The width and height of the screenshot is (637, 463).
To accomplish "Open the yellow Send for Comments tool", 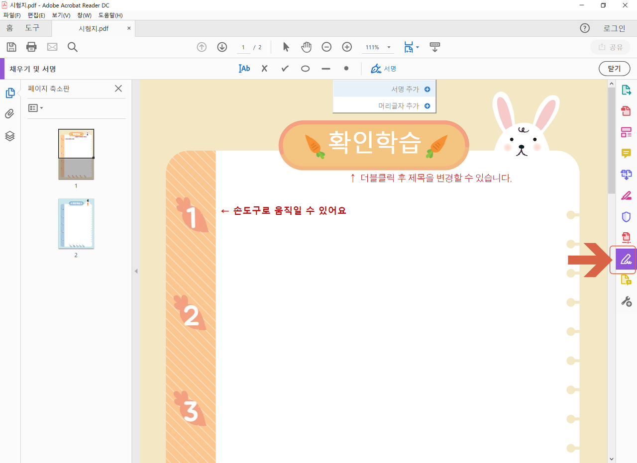I will tap(626, 280).
